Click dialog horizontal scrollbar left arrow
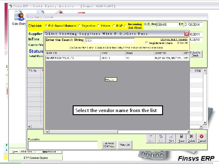This screenshot has height=164, width=219. point(47,132)
